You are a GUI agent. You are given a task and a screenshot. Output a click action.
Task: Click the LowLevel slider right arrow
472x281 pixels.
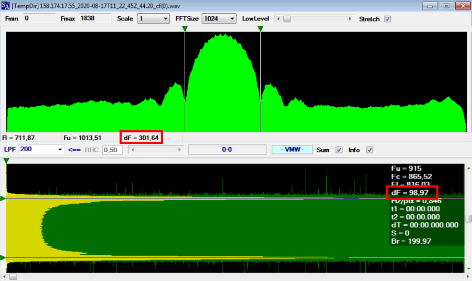pyautogui.click(x=350, y=19)
